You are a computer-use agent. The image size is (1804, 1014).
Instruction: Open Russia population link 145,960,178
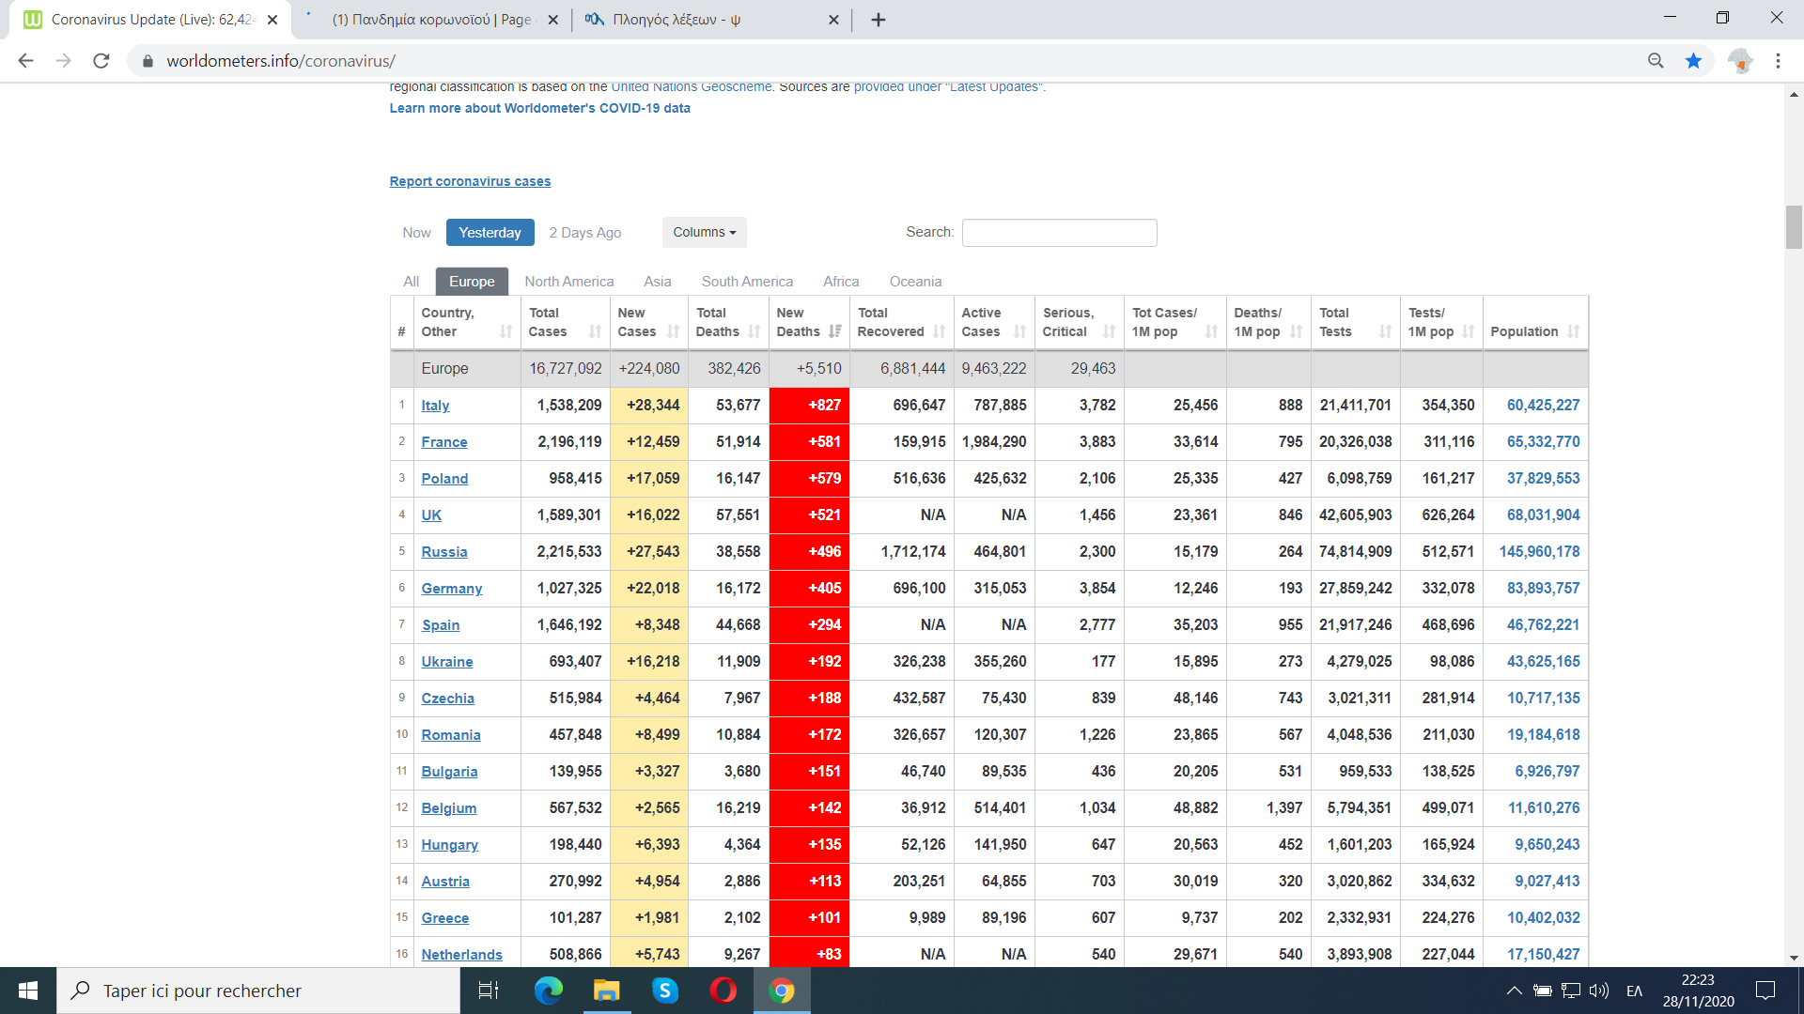point(1539,552)
